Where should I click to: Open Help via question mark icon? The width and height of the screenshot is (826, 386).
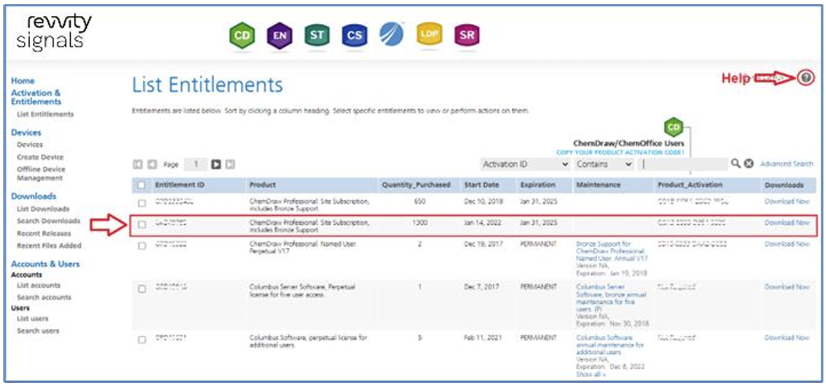pyautogui.click(x=805, y=78)
